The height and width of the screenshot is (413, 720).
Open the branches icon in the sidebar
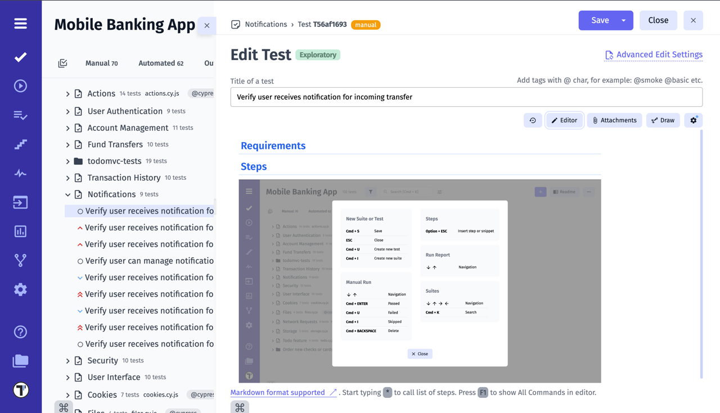[20, 260]
